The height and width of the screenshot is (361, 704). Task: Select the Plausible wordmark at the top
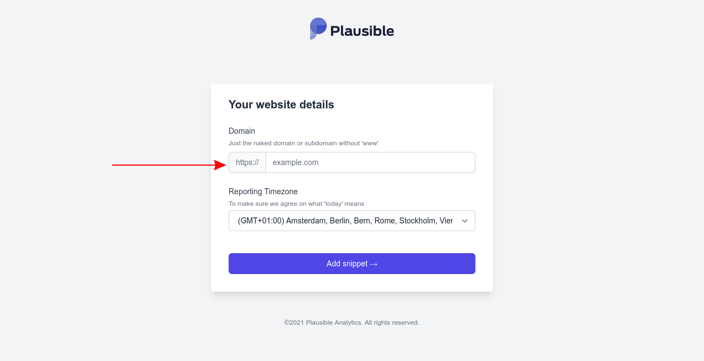coord(361,30)
